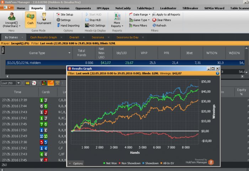Screen dimensions: 249x171
Task: Click the orange results graph icon
Action: coord(51,83)
